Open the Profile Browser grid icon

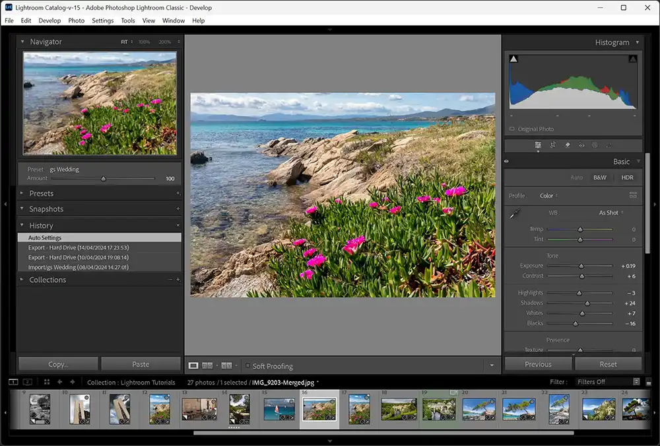click(632, 196)
